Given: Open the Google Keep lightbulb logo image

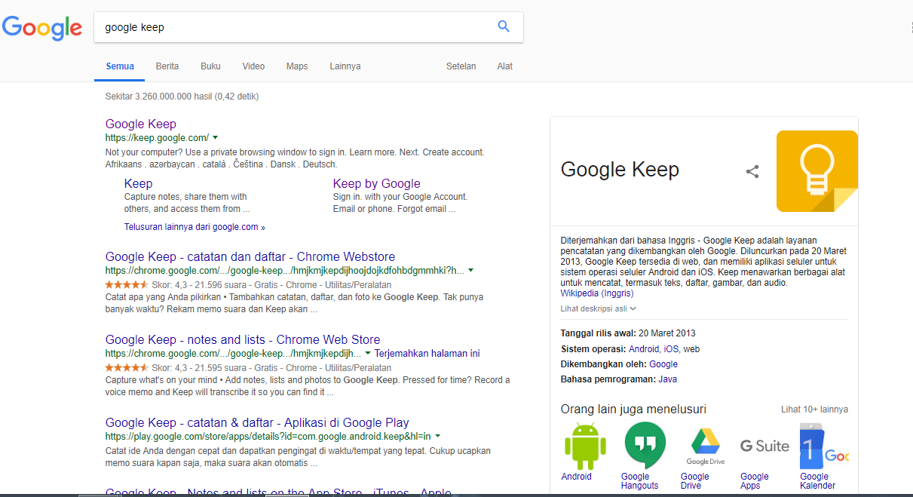Looking at the screenshot, I should pos(817,171).
